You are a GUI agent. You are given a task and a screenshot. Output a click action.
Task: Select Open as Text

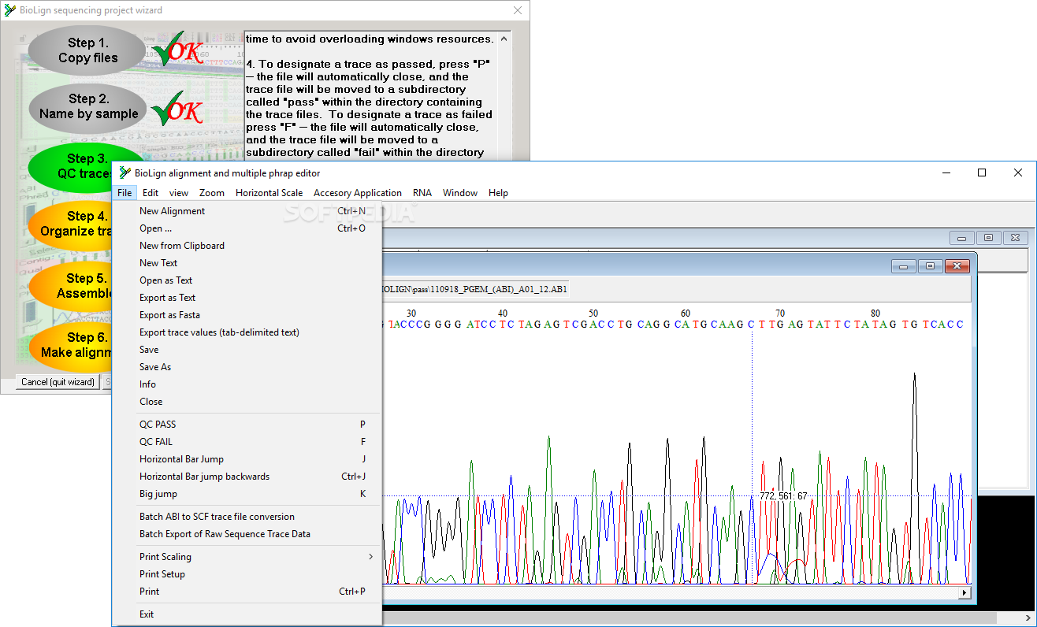[x=247, y=280]
